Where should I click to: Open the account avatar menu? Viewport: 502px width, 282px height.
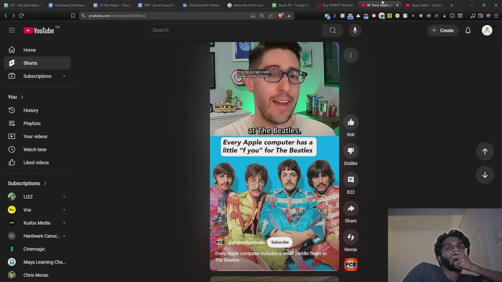pyautogui.click(x=487, y=30)
